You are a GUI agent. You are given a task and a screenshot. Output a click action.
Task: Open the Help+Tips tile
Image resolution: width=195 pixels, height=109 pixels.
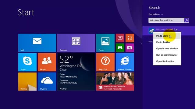[105, 62]
